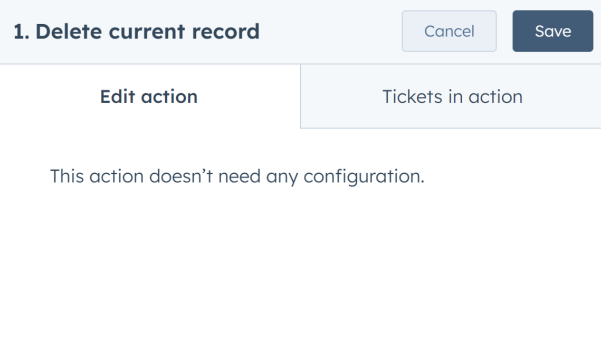Cancel editing the Delete current record action
This screenshot has height=337, width=601.
click(x=449, y=31)
